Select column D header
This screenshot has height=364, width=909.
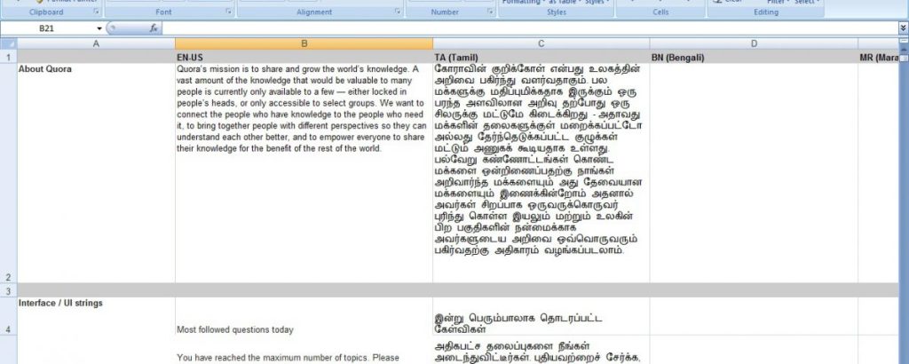coord(754,44)
